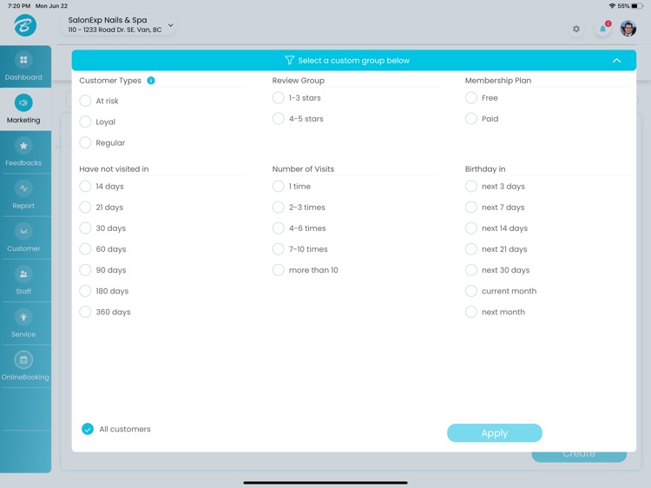Click the Membership Plan heading
Viewport: 651px width, 488px height.
pyautogui.click(x=498, y=81)
